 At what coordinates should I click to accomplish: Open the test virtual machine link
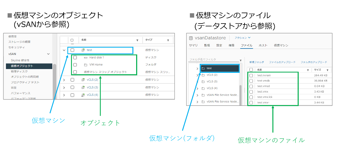(89, 50)
